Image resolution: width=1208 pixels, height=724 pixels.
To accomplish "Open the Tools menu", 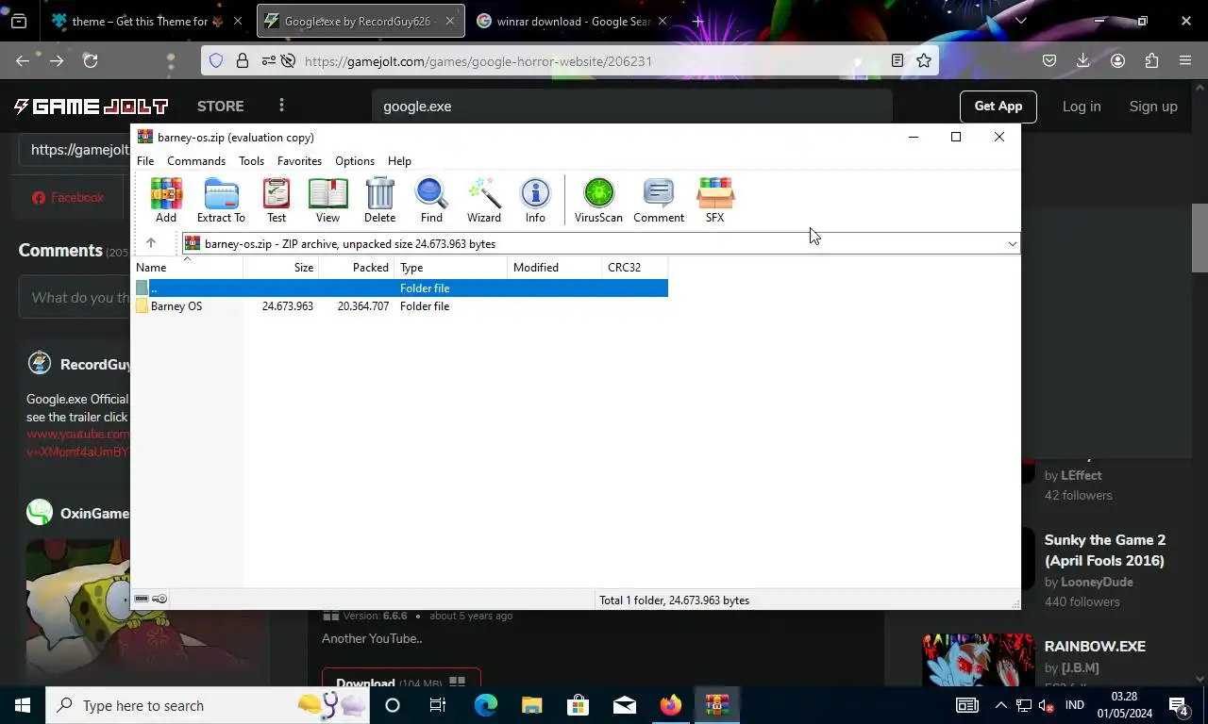I will click(x=251, y=161).
